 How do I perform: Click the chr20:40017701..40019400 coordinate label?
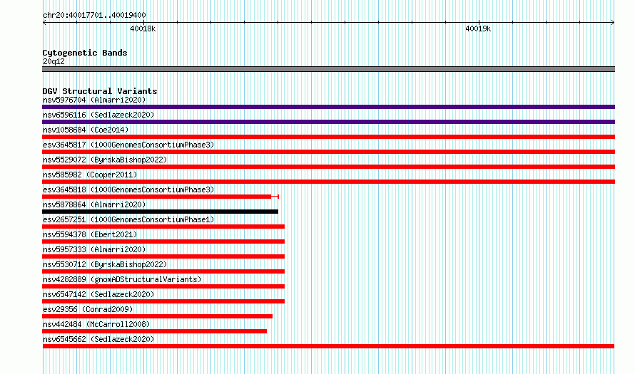coord(94,15)
